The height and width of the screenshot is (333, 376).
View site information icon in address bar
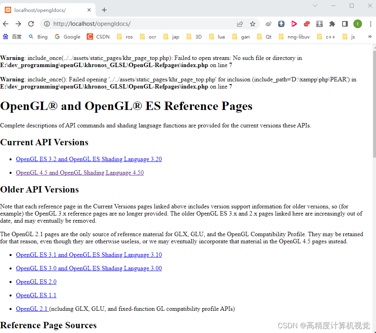click(x=47, y=24)
